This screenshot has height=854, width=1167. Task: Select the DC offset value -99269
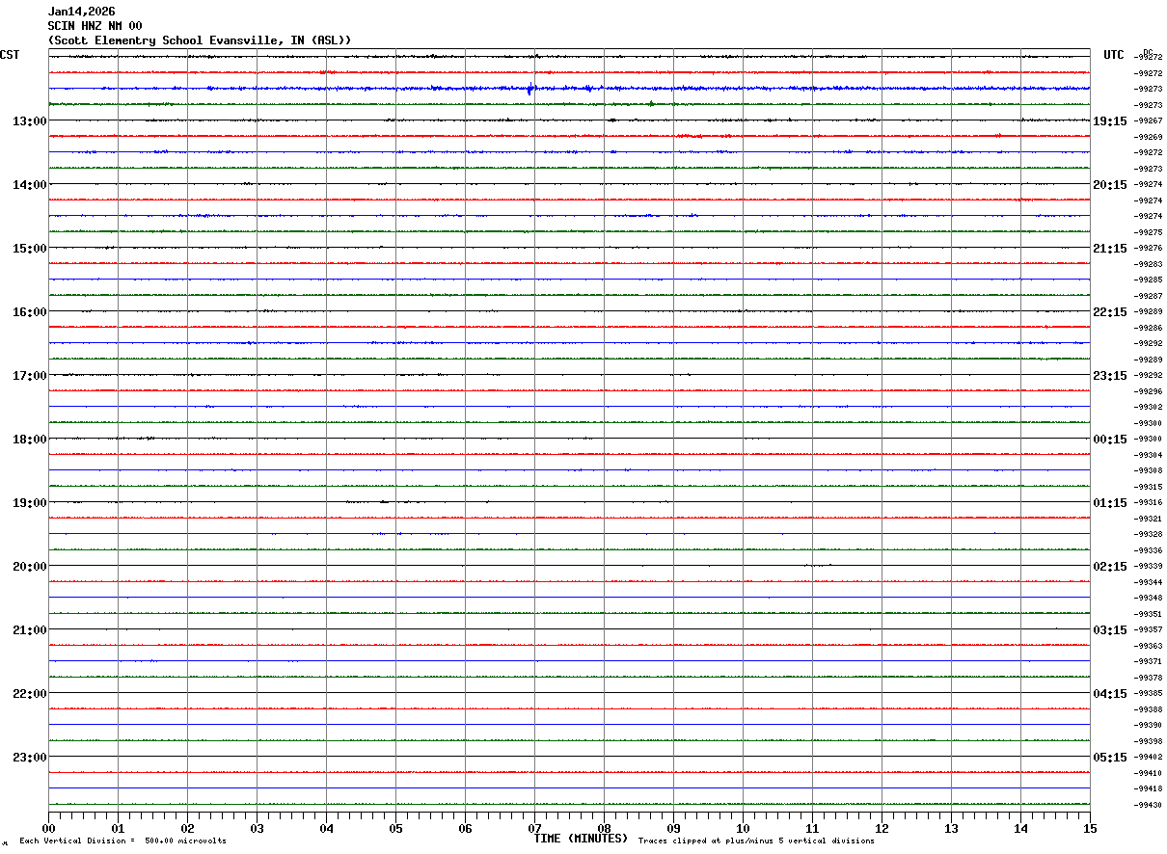(x=1148, y=137)
